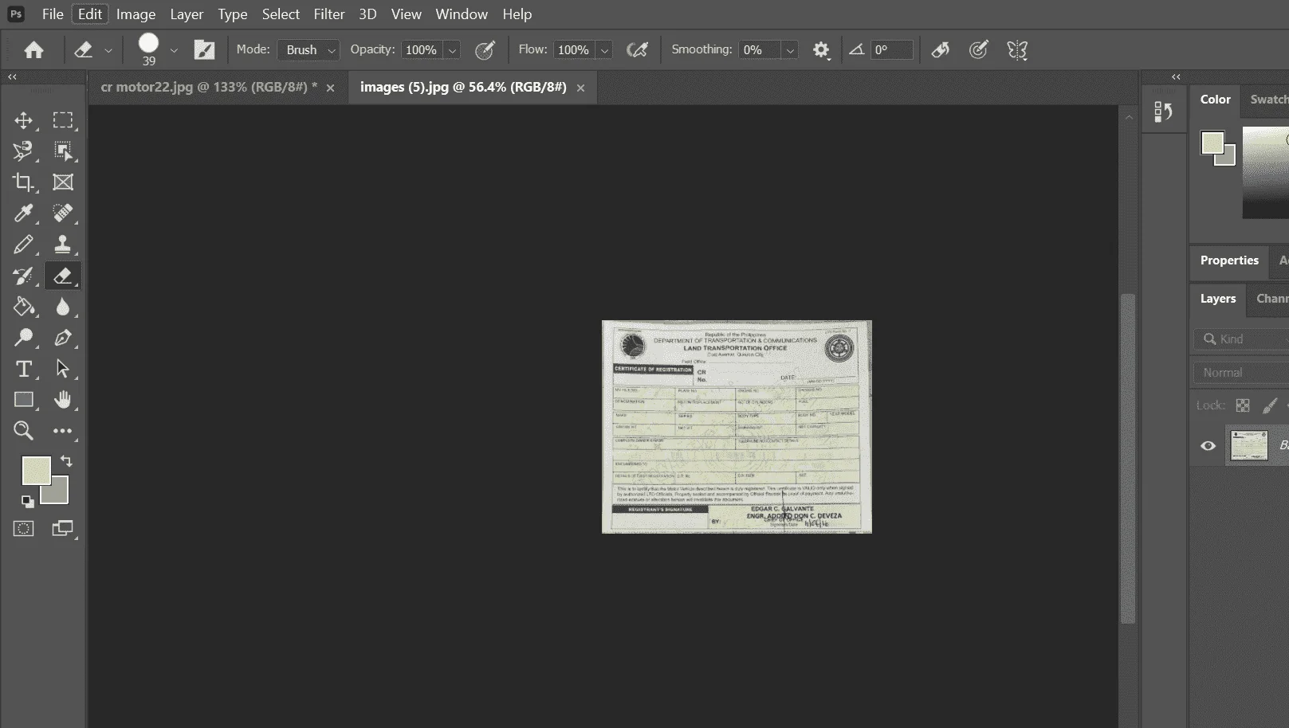This screenshot has width=1289, height=728.
Task: Open the History panel icon
Action: point(1164,112)
